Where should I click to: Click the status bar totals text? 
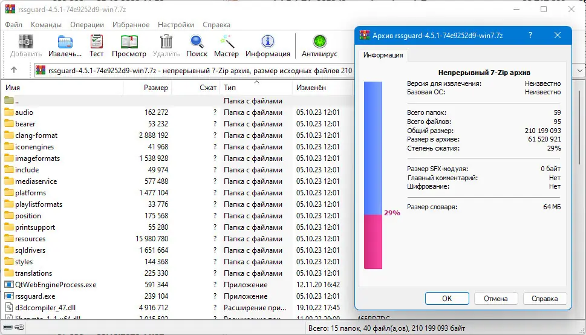click(387, 328)
